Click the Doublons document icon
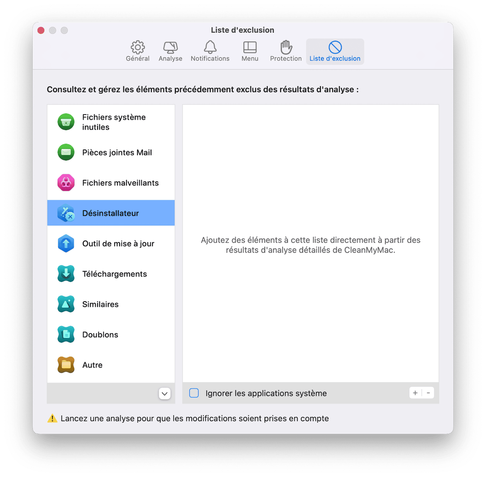This screenshot has width=486, height=477. (x=66, y=335)
